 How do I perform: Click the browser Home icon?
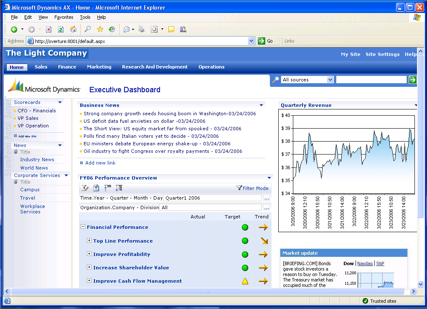tap(73, 29)
